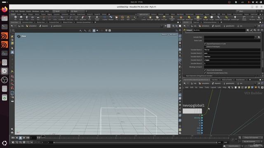Open the parameter gear menu for Snippet

[x=247, y=30]
